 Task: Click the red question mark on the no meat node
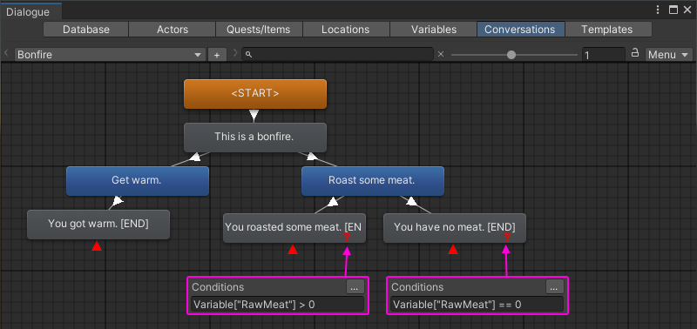tap(506, 238)
